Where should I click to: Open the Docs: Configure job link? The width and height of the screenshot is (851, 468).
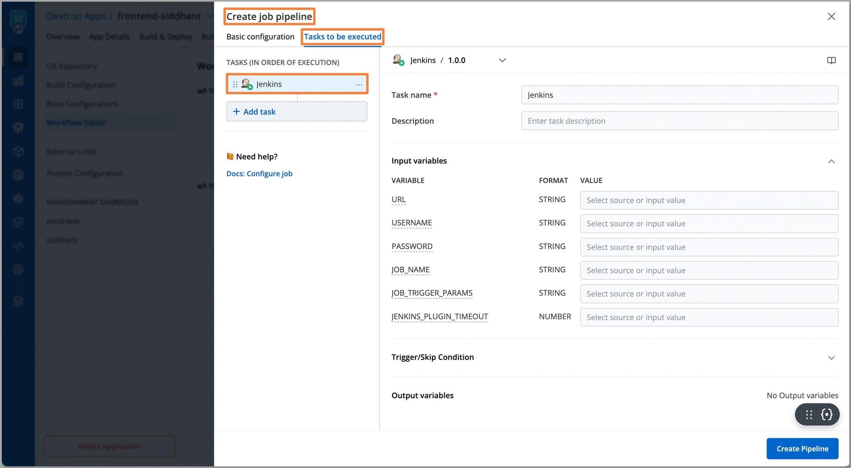259,174
